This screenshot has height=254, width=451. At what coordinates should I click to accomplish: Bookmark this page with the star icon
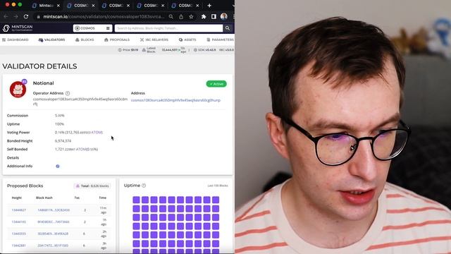[191, 17]
